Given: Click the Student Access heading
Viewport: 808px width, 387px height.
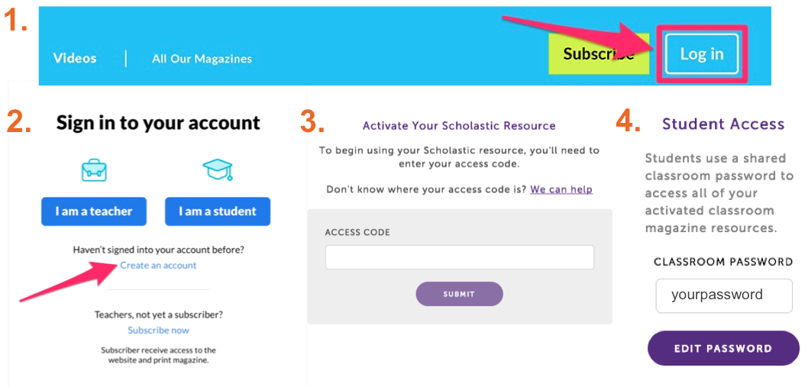Looking at the screenshot, I should 722,124.
